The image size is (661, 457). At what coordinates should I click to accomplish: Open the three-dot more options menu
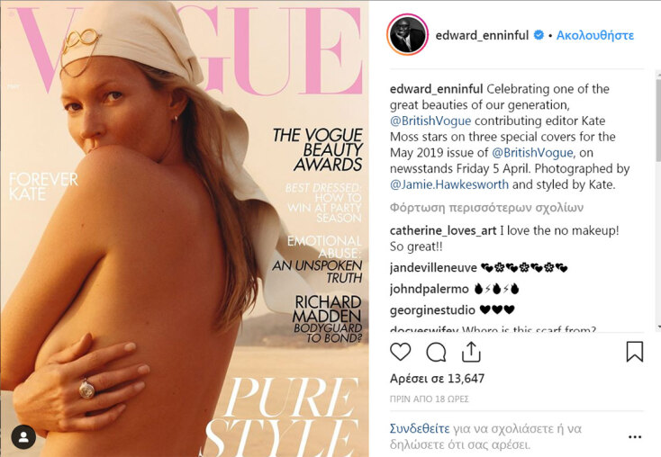click(635, 437)
